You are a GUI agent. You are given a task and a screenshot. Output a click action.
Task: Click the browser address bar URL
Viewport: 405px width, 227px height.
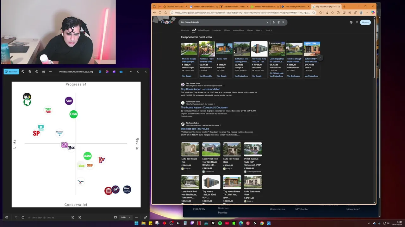(x=242, y=13)
